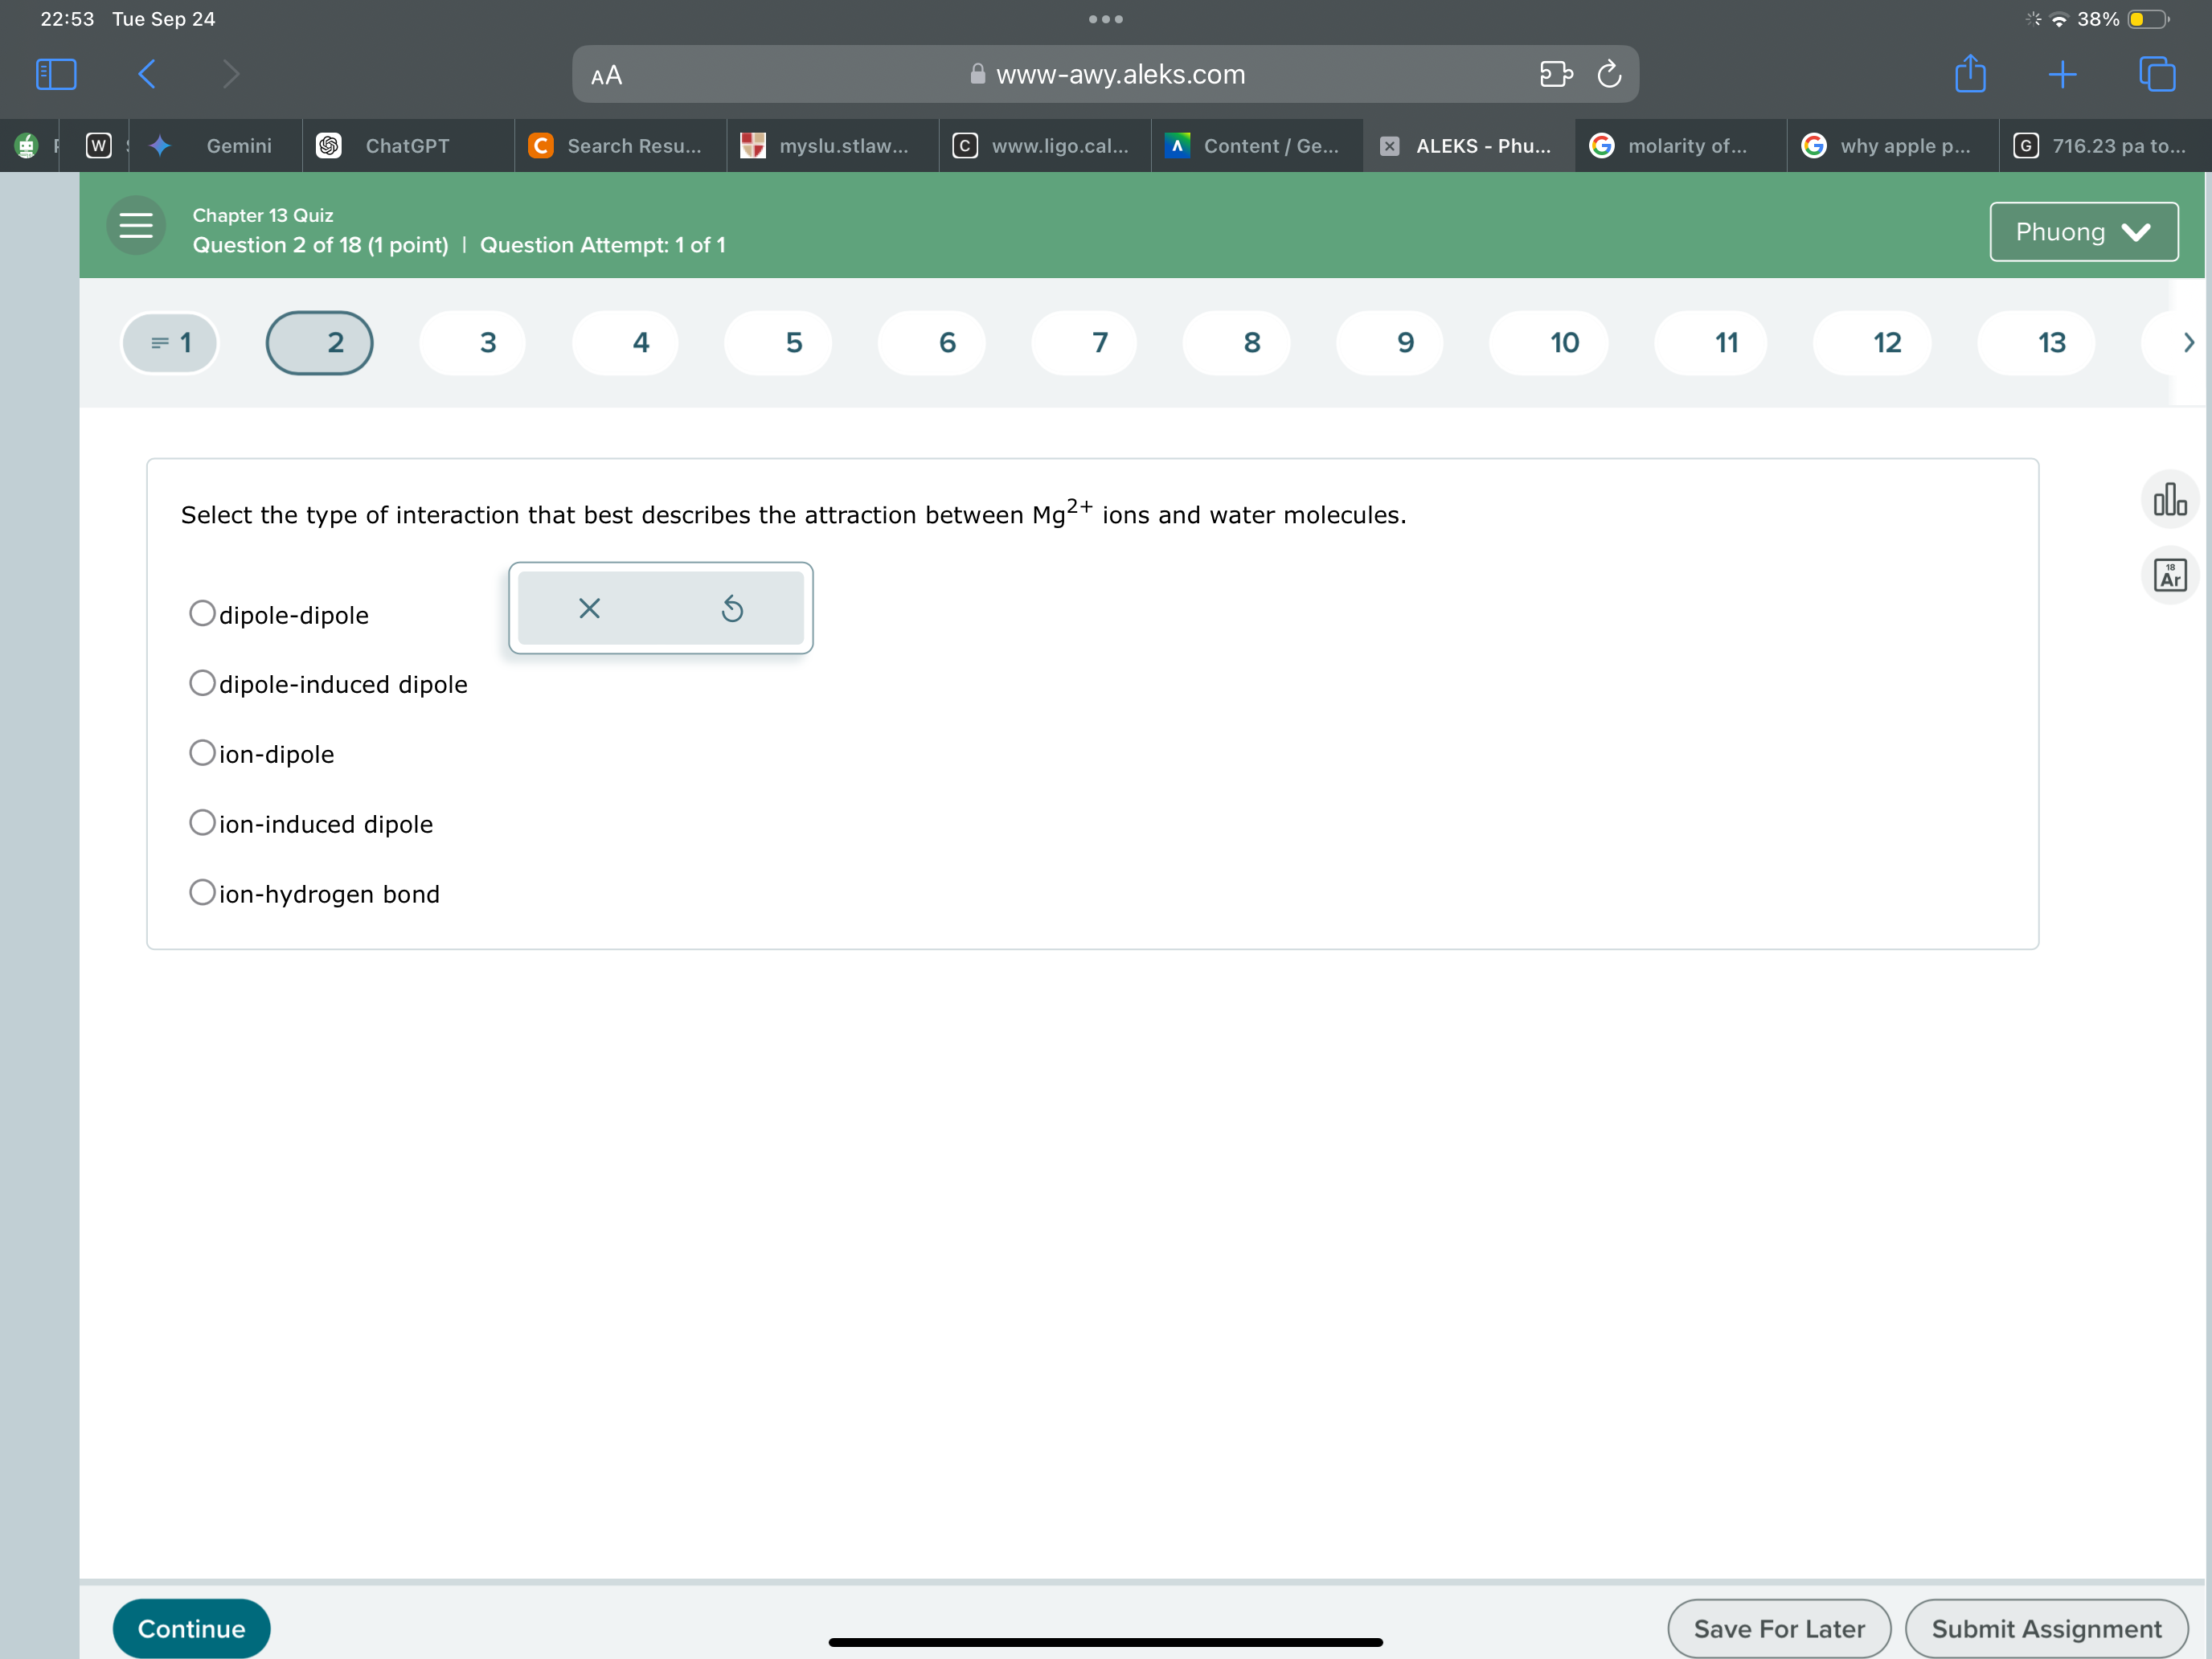The width and height of the screenshot is (2212, 1659).
Task: Reload the page in Safari
Action: [x=1608, y=74]
